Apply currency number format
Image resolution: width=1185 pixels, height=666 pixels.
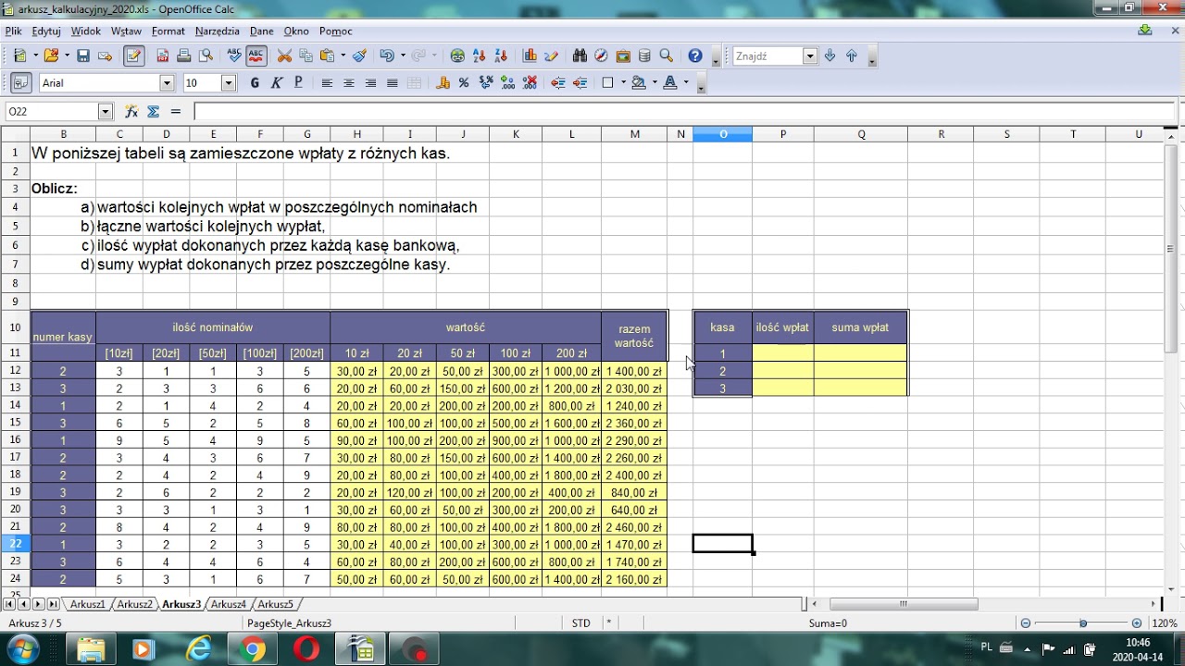[x=443, y=82]
